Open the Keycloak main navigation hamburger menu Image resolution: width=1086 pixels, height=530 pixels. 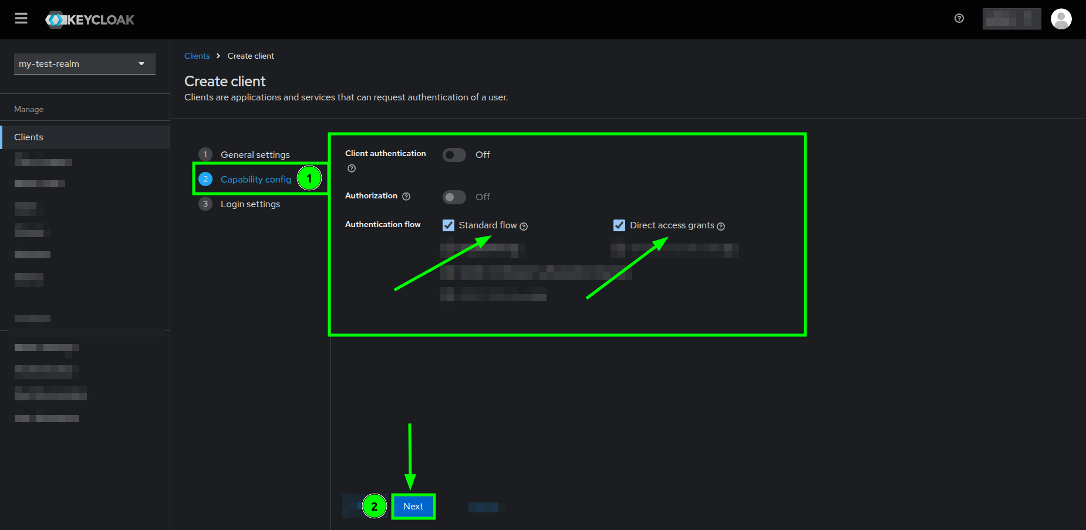click(21, 18)
